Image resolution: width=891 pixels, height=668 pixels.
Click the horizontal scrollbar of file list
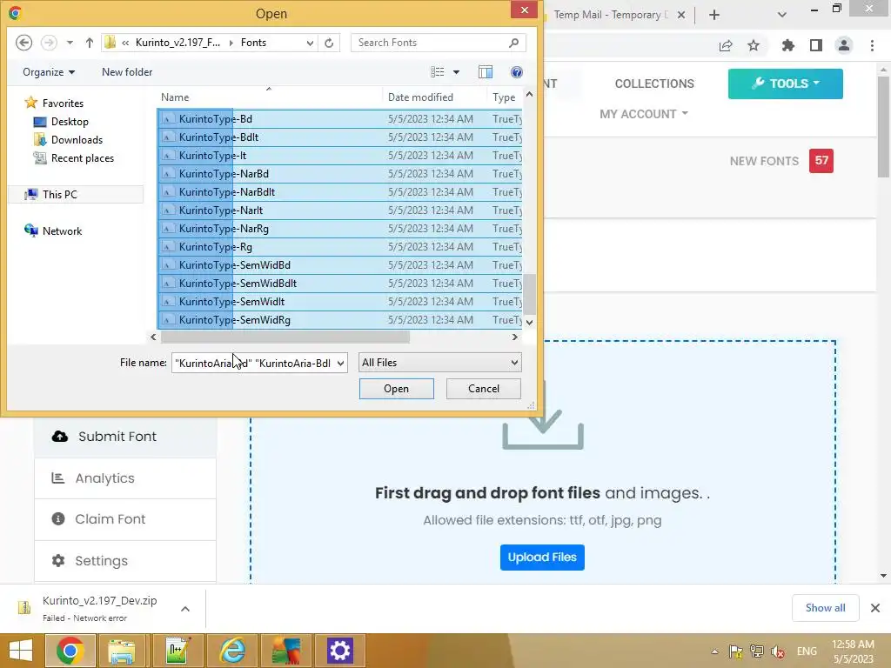tap(285, 337)
